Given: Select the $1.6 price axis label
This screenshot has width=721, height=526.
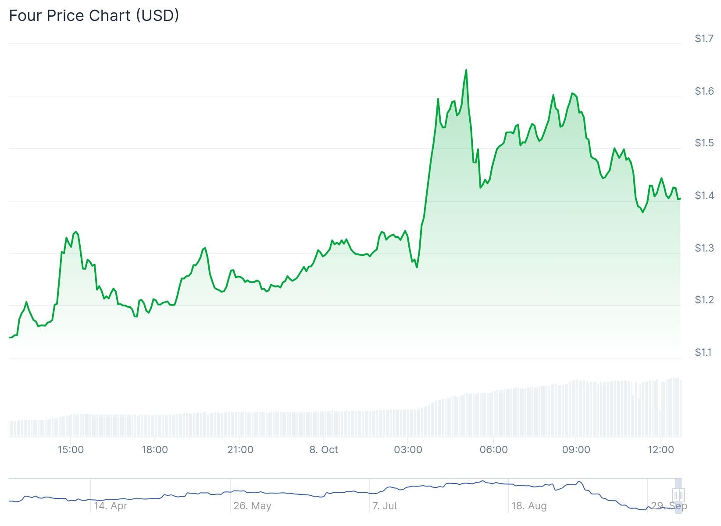Looking at the screenshot, I should (704, 91).
